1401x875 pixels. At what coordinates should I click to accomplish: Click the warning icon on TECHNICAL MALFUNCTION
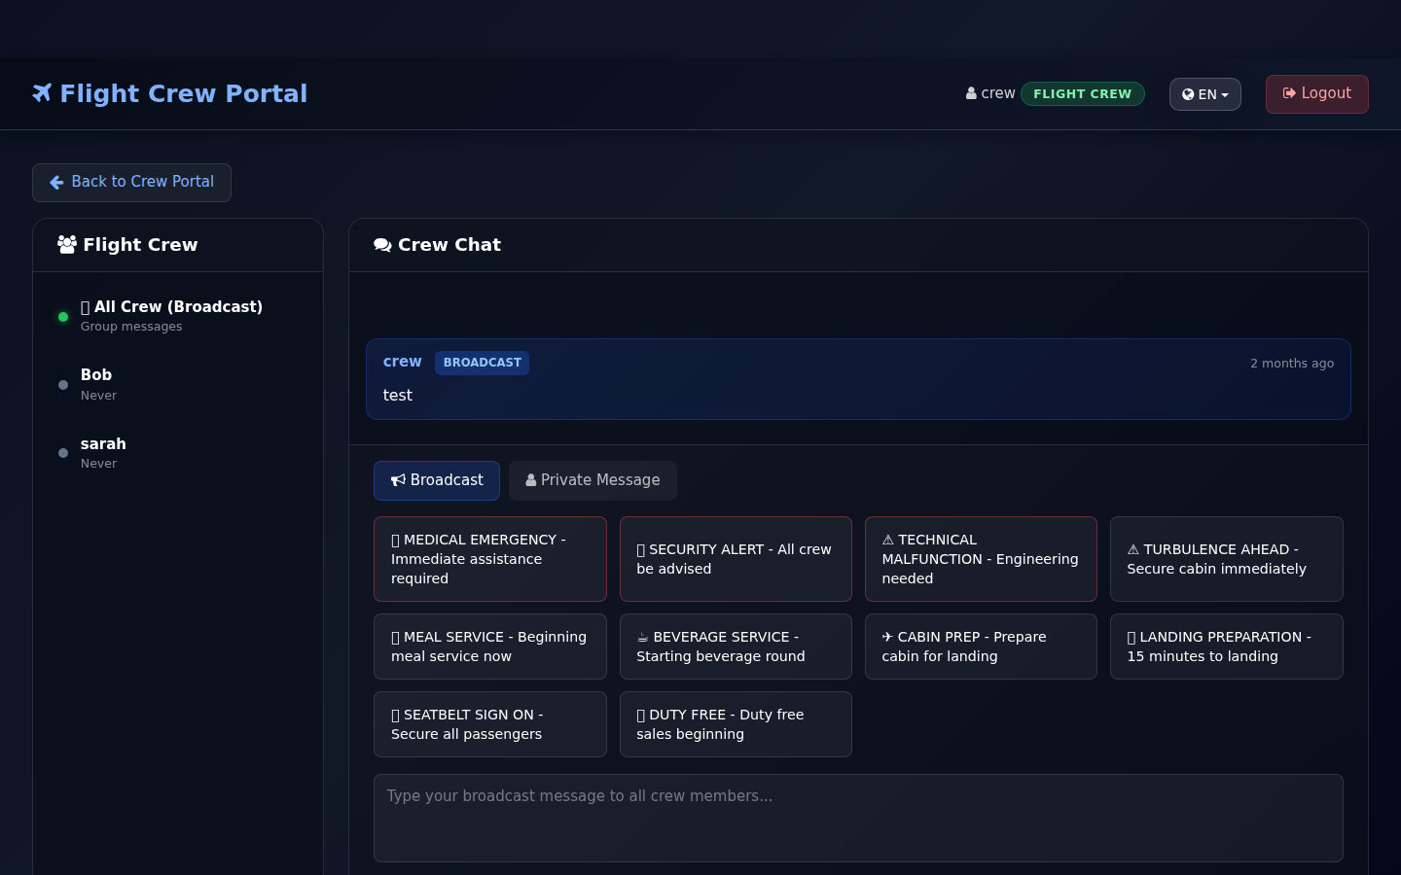click(x=888, y=540)
